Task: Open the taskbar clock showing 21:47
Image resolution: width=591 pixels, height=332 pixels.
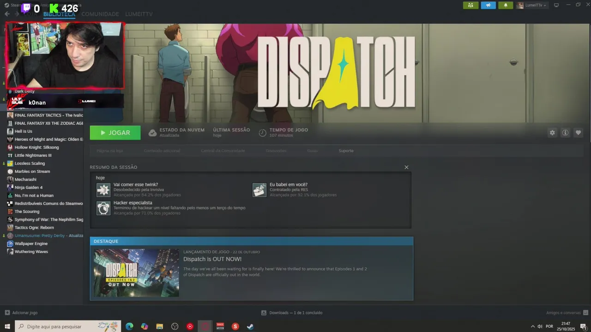Action: (566, 326)
